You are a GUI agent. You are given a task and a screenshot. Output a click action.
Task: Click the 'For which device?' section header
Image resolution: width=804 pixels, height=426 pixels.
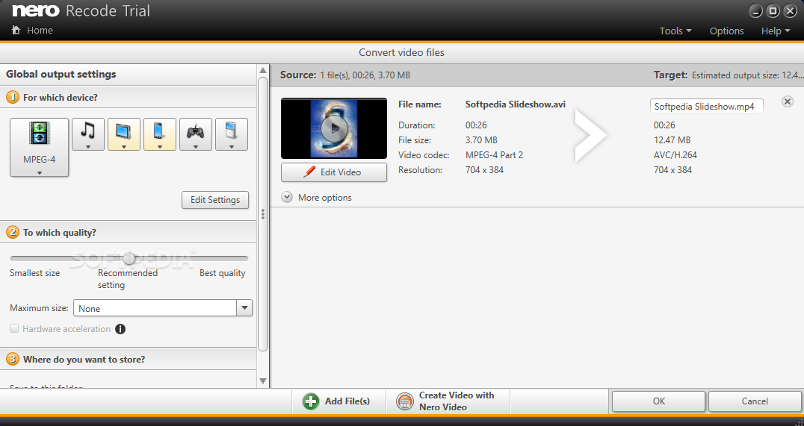[x=129, y=97]
